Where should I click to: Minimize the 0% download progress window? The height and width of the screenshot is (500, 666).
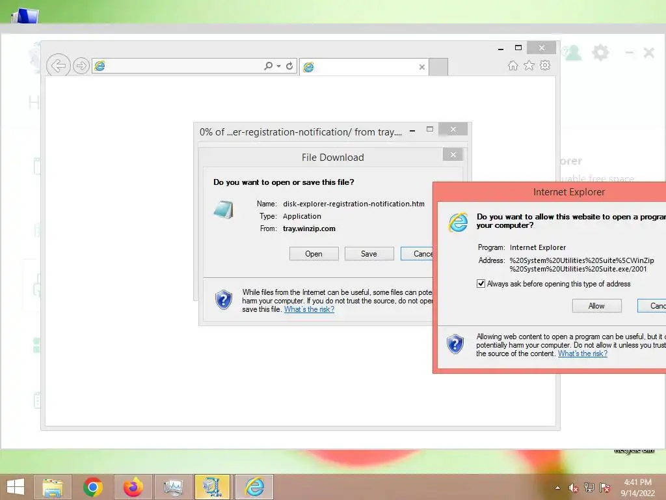412,130
